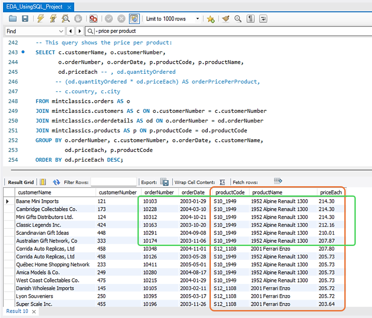Image resolution: width=372 pixels, height=318 pixels.
Task: Click the statement marker dot on line 243
Action: 23,52
